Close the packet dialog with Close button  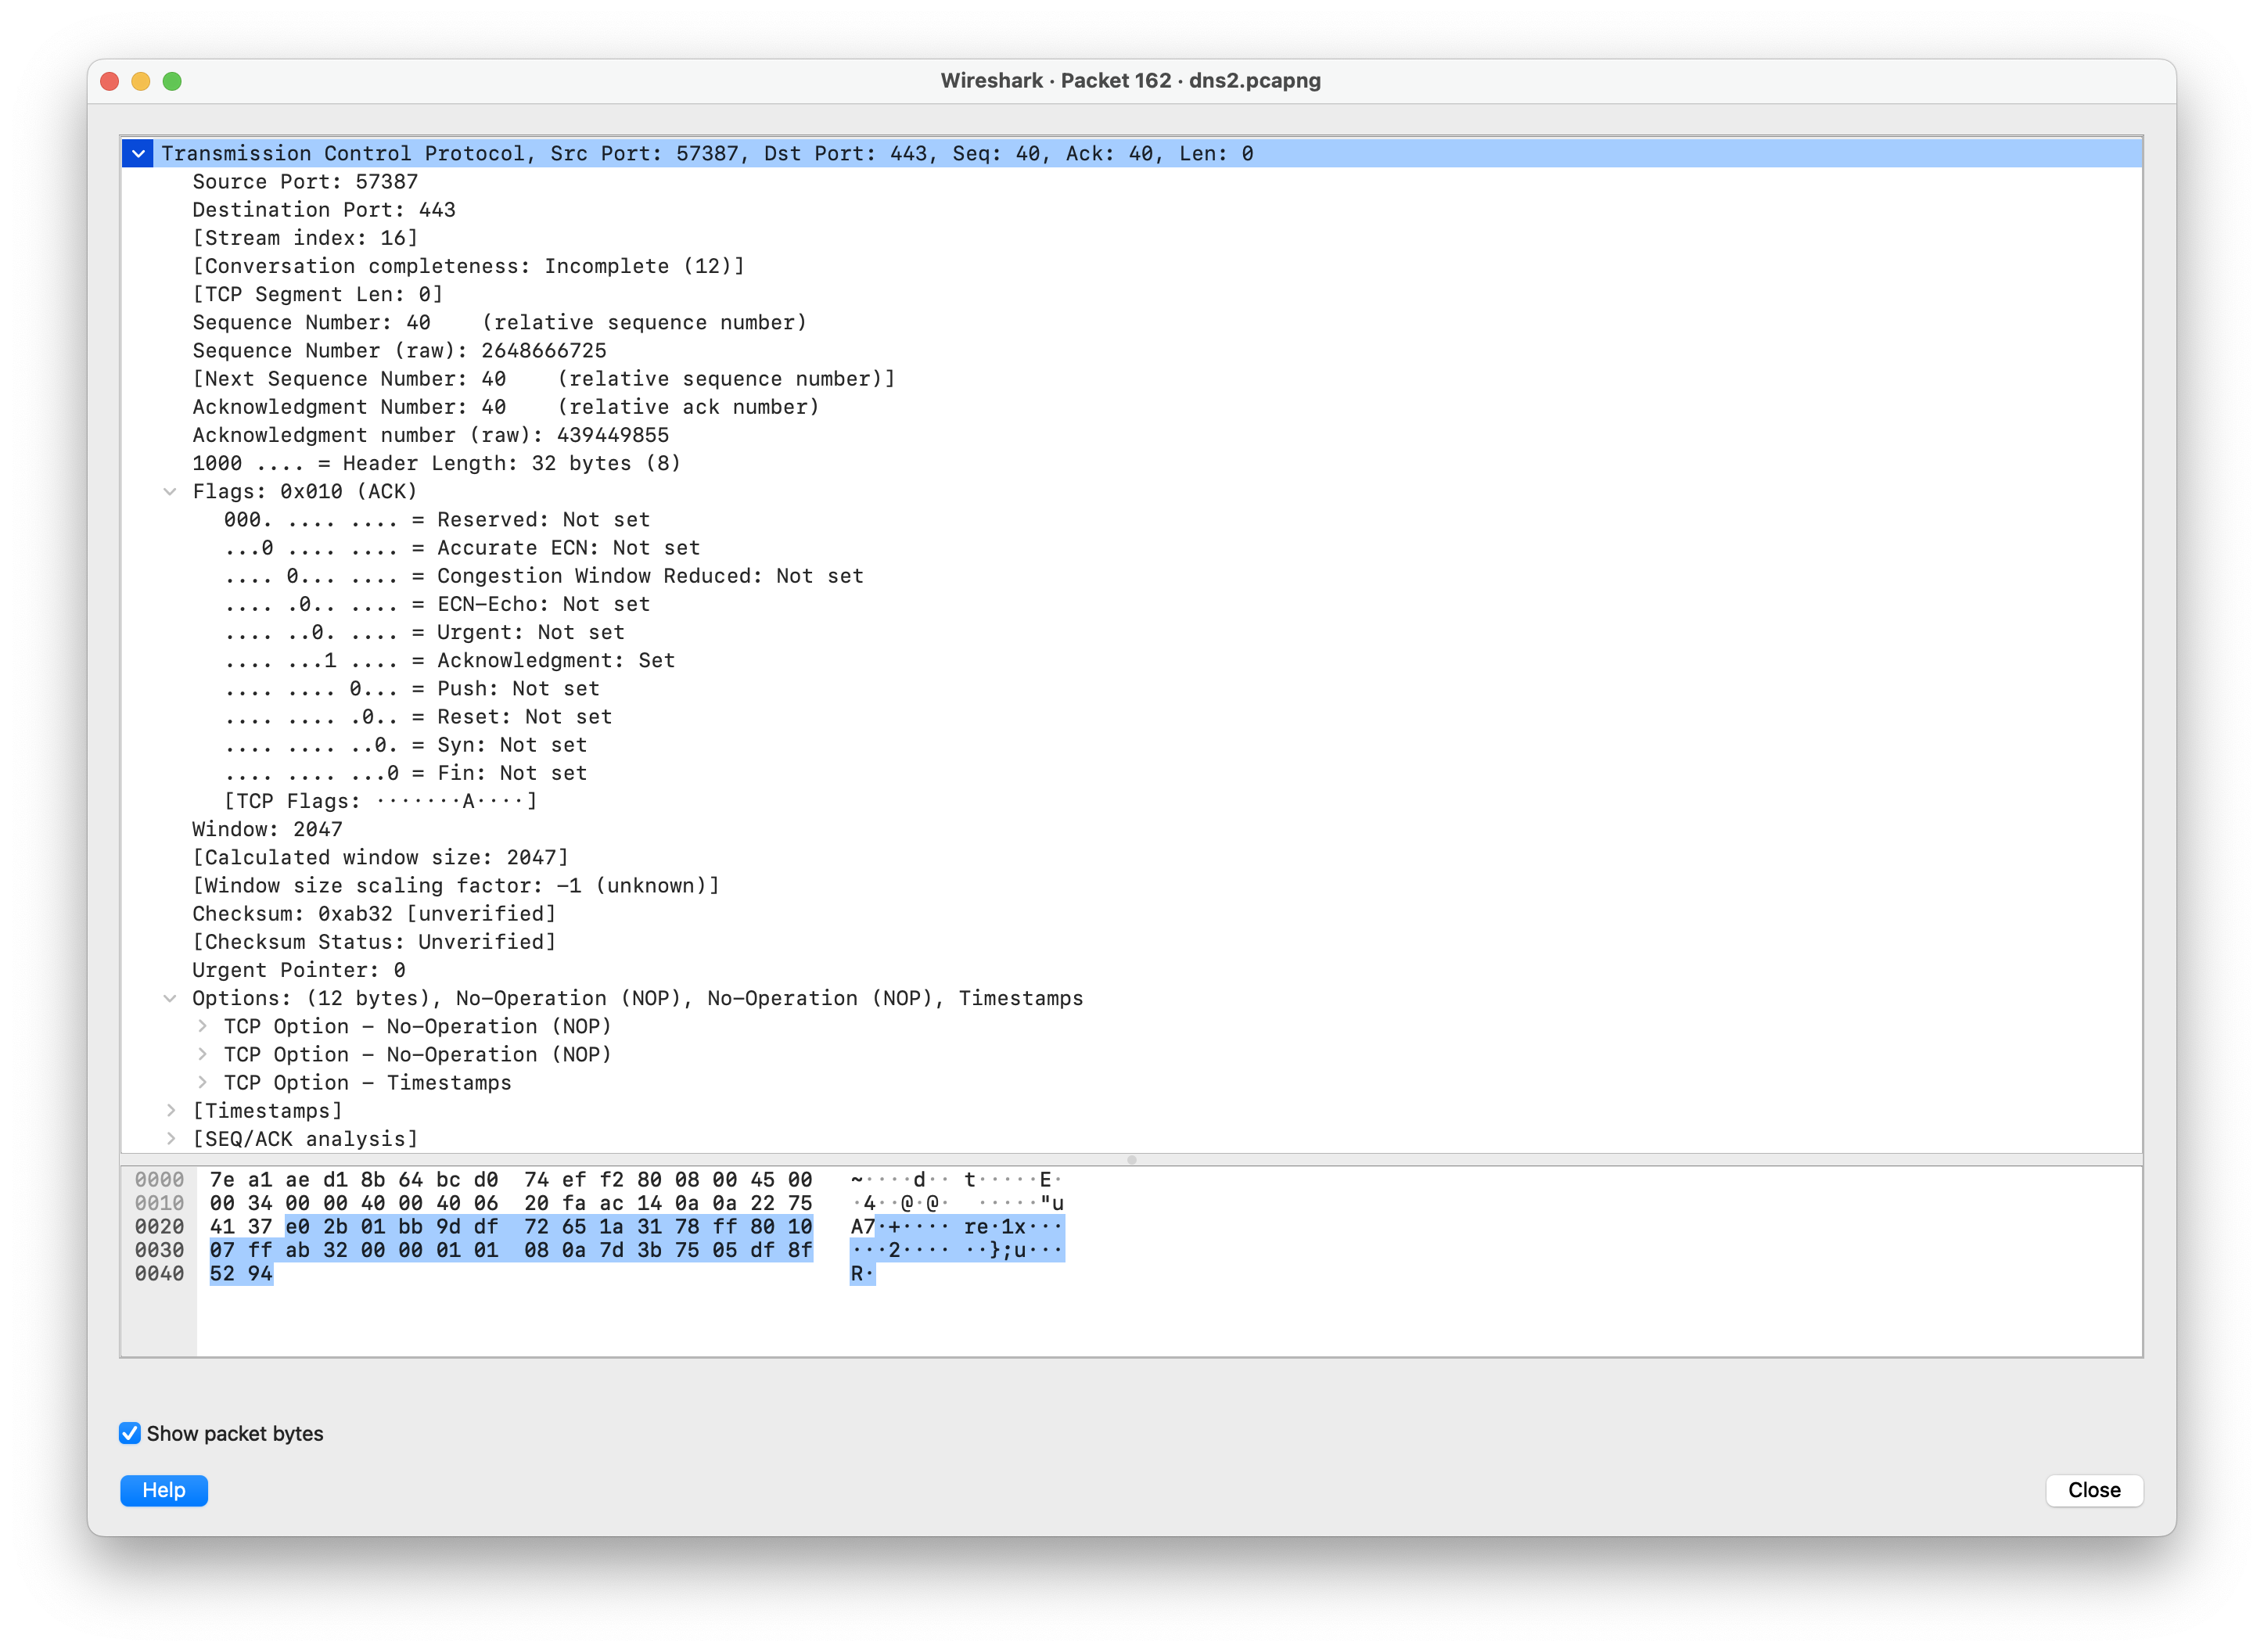click(2094, 1490)
